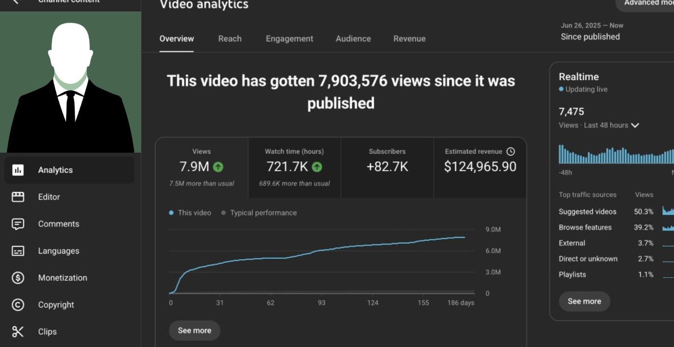The height and width of the screenshot is (347, 674).
Task: Click the External traffic source row
Action: (x=616, y=243)
